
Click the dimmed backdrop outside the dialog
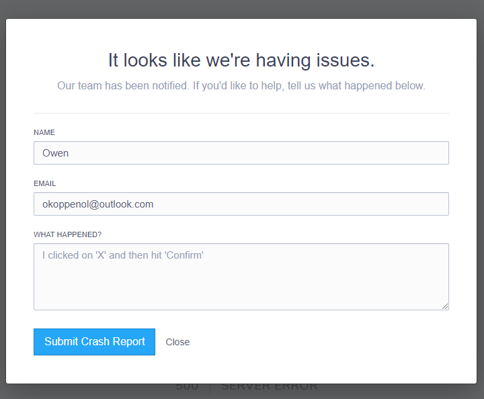coord(242,8)
